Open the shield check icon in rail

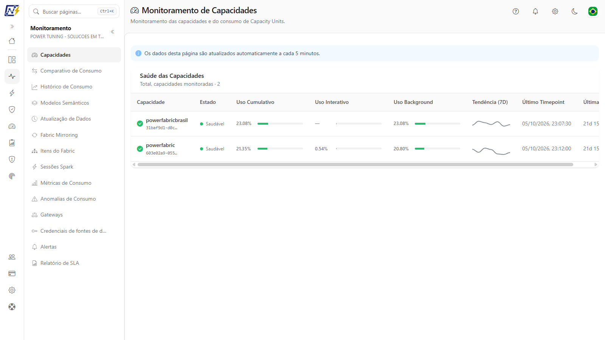[12, 110]
